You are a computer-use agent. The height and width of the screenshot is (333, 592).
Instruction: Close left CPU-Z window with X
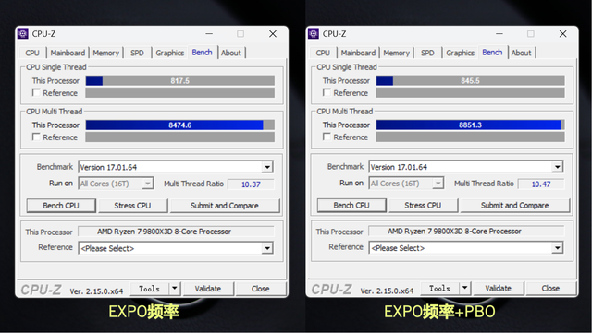tap(273, 34)
